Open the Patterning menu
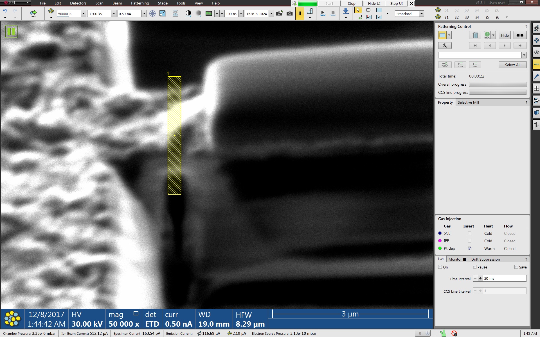Screen dimensions: 540x337 (x=140, y=3)
